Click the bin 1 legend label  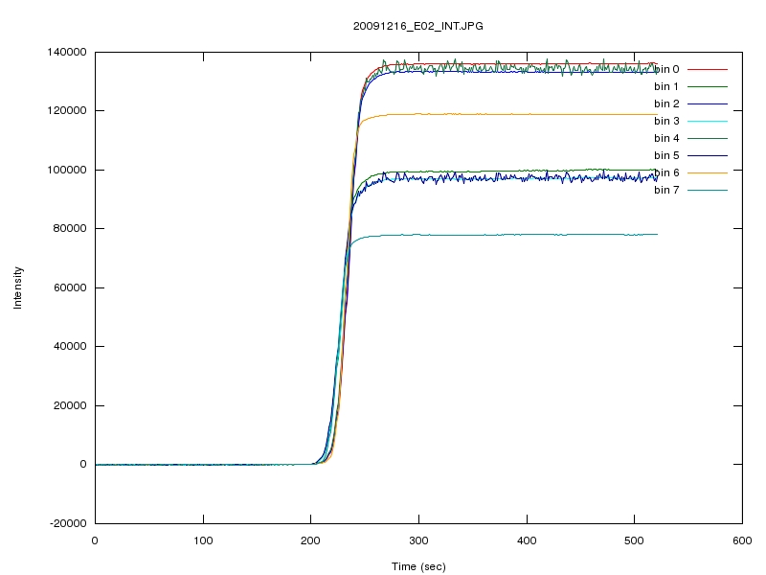point(666,86)
